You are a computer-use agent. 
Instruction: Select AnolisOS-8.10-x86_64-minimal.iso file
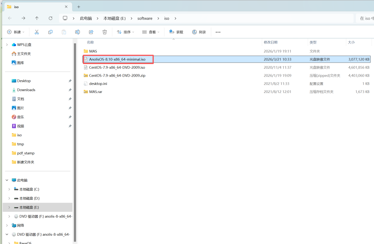[226, 59]
